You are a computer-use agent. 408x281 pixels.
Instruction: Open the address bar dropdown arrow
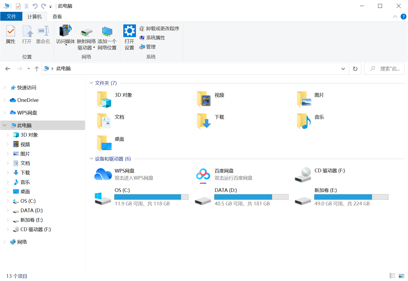(x=343, y=69)
